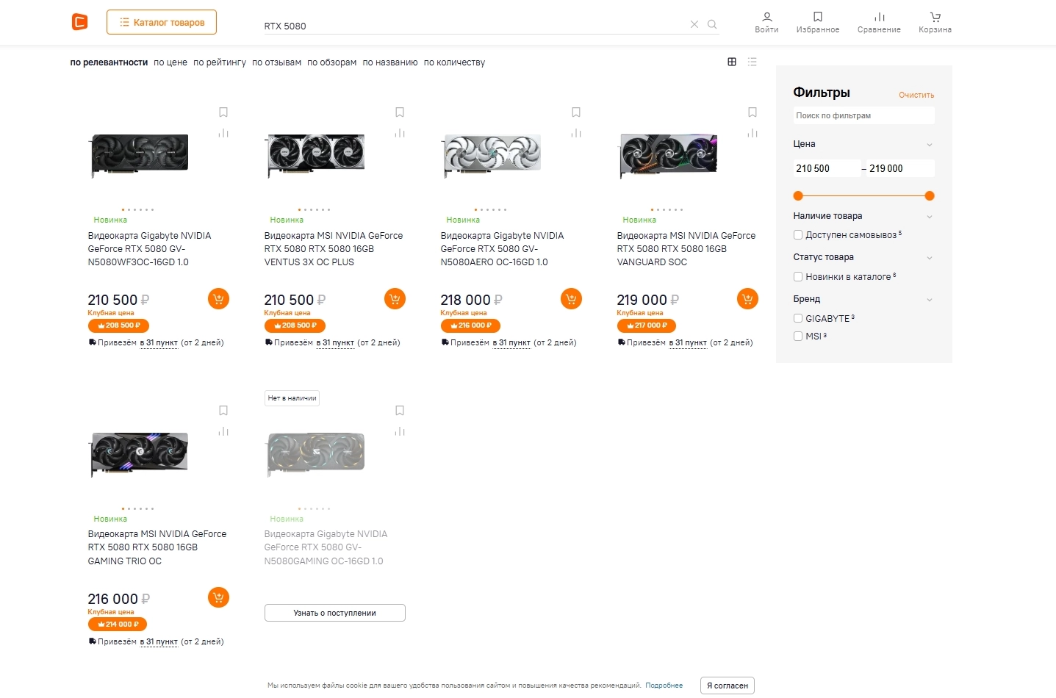The image size is (1056, 698).
Task: Sort by по количеству
Action: [x=454, y=62]
